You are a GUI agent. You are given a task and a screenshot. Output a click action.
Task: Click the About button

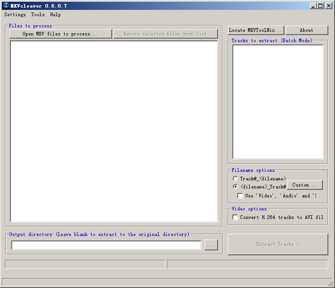pos(307,30)
